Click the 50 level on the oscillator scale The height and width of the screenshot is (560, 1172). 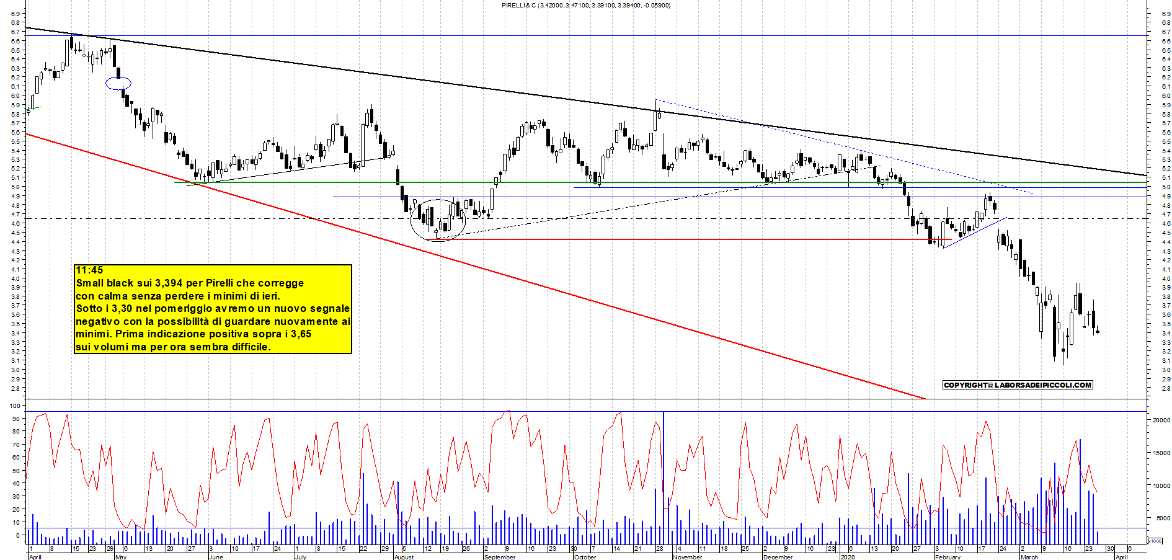coord(15,471)
